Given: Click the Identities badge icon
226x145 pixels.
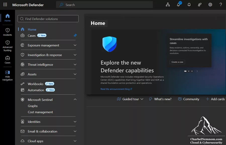Looking at the screenshot, I should 23,121.
